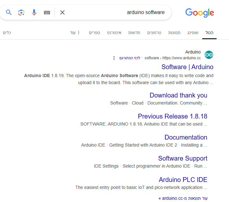The width and height of the screenshot is (229, 202).
Task: Clear the search query with X
Action: point(62,12)
